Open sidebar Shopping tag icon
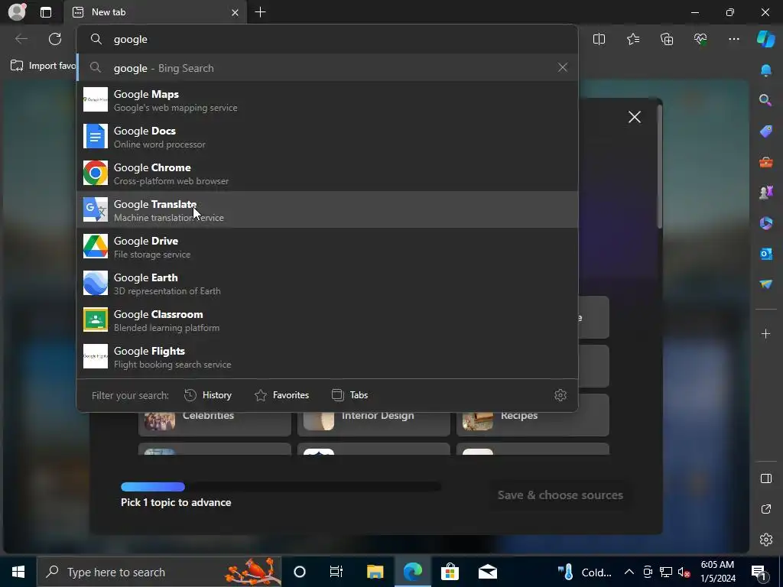The height and width of the screenshot is (587, 783). click(x=765, y=131)
